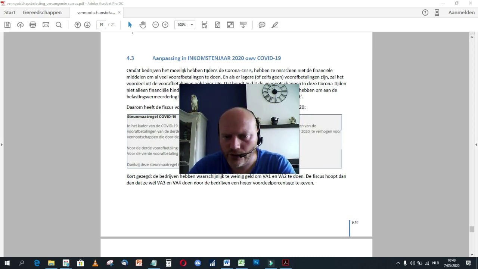Choose the selection arrow tool
Screen dimensions: 478x269
pos(130,25)
